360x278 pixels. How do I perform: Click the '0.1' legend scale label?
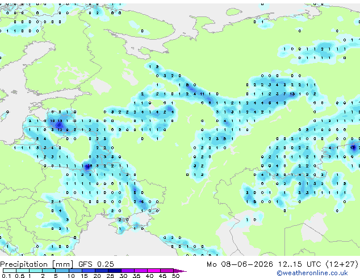click(x=6, y=276)
